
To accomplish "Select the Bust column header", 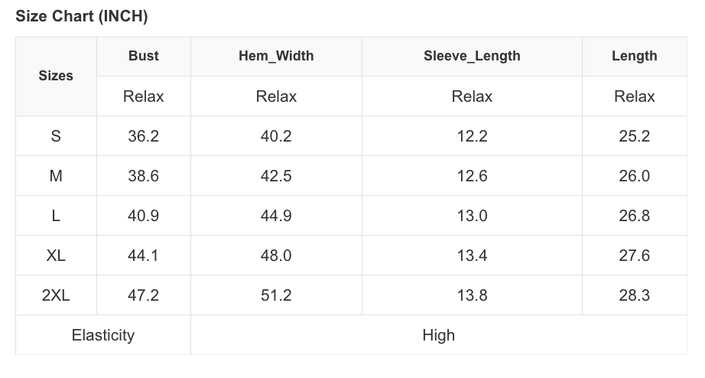I will [x=144, y=56].
